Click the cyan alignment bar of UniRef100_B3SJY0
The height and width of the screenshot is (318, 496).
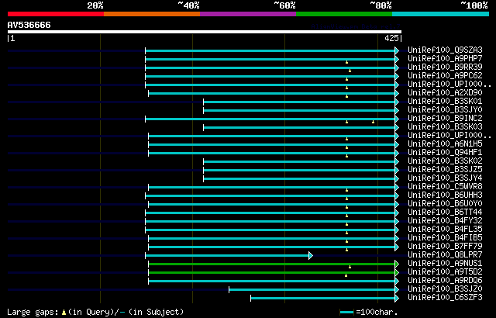point(299,110)
